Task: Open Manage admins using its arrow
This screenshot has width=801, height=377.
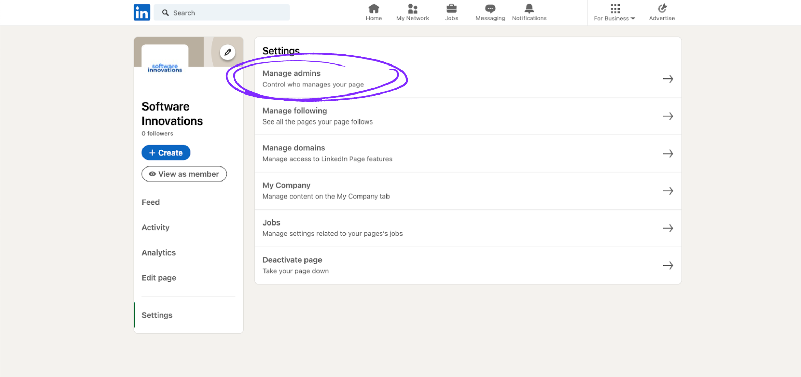Action: pyautogui.click(x=668, y=79)
